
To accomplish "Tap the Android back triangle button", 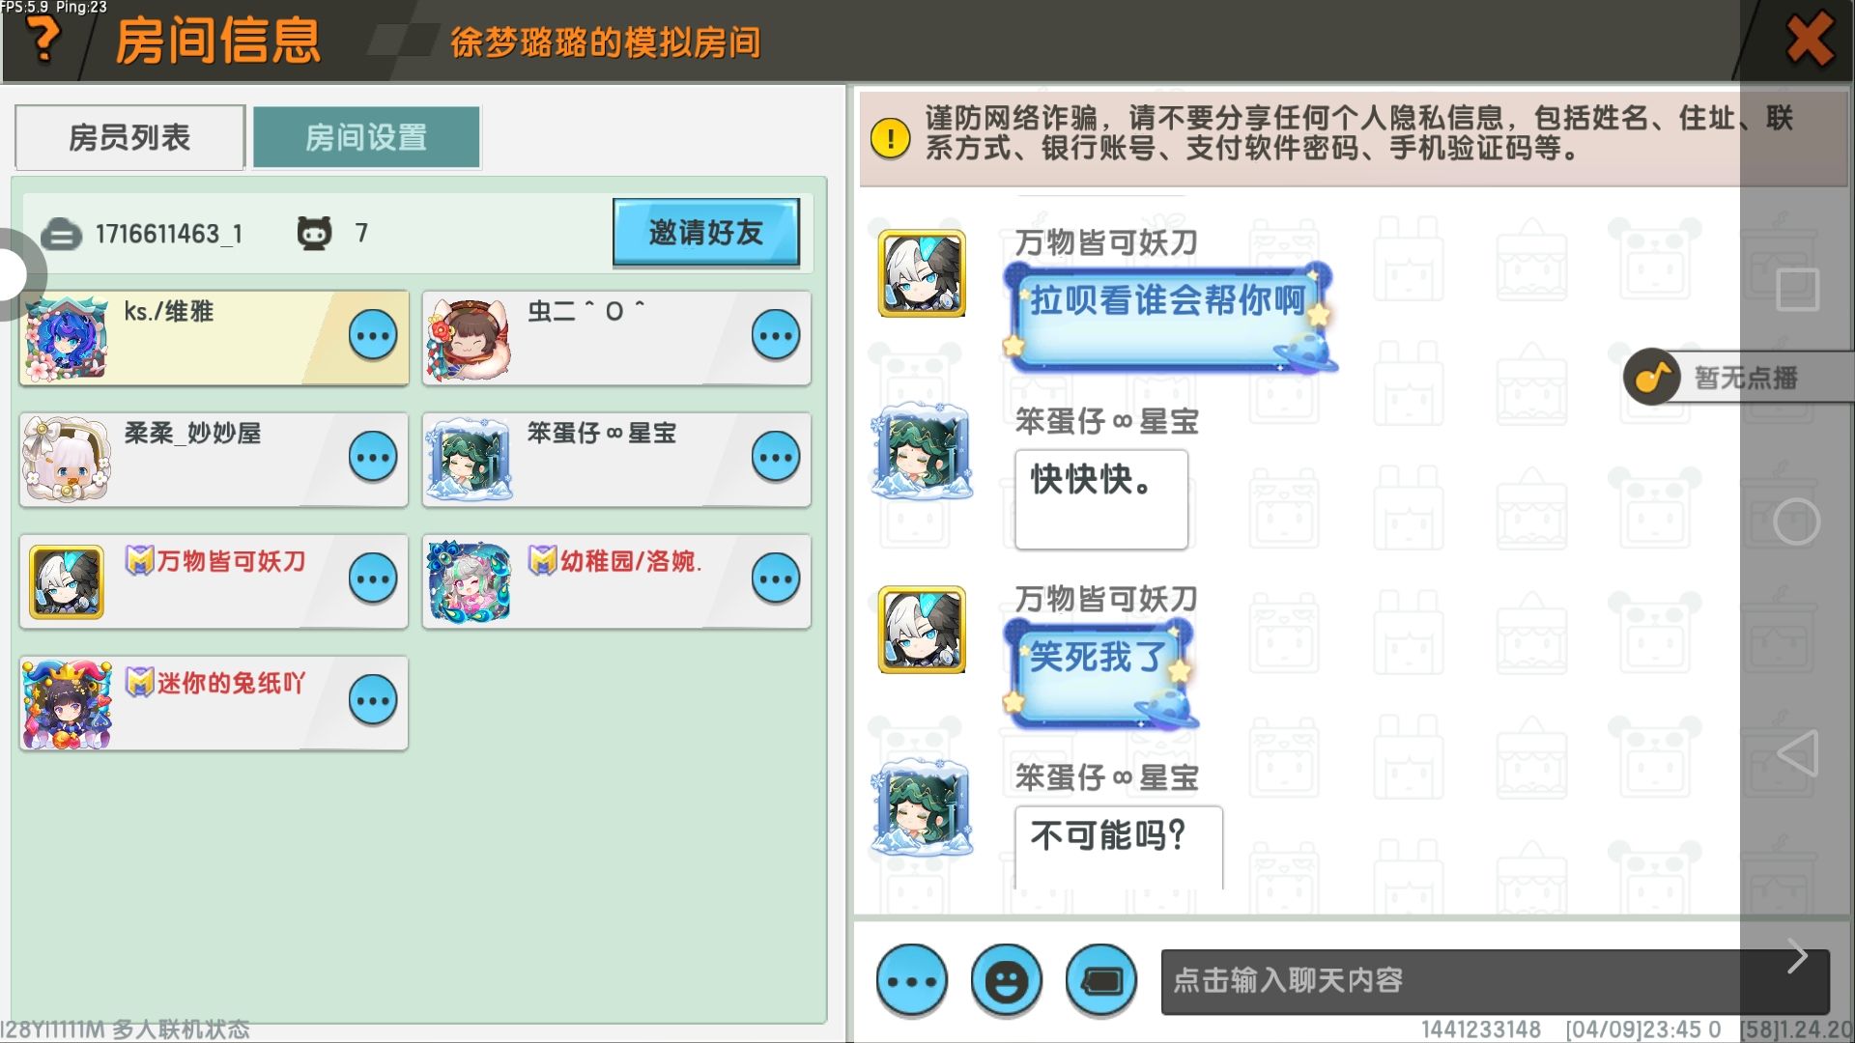I will click(1797, 753).
